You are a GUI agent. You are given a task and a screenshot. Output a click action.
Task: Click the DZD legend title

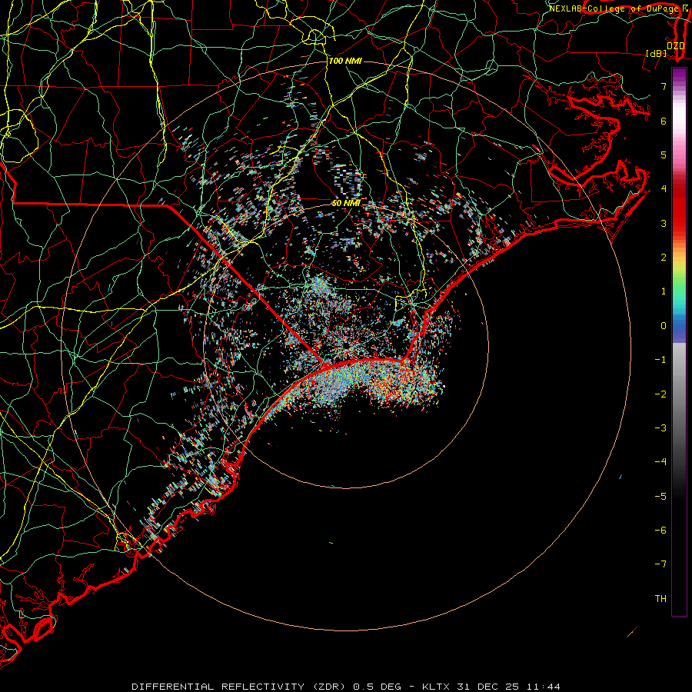pos(676,45)
